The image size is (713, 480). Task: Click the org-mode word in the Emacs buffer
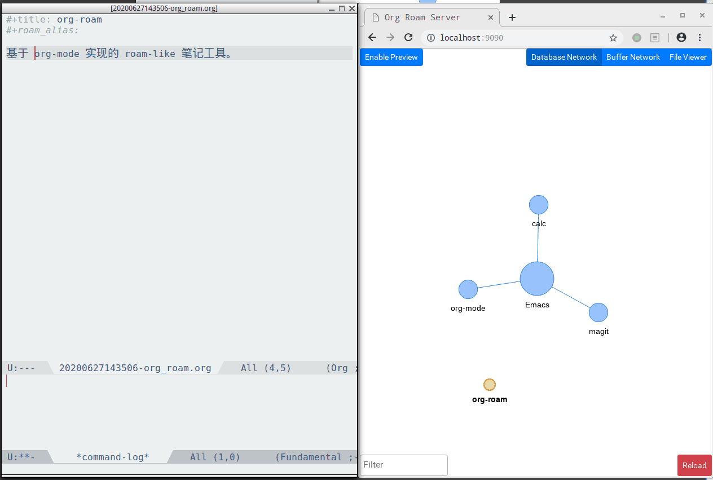(57, 54)
